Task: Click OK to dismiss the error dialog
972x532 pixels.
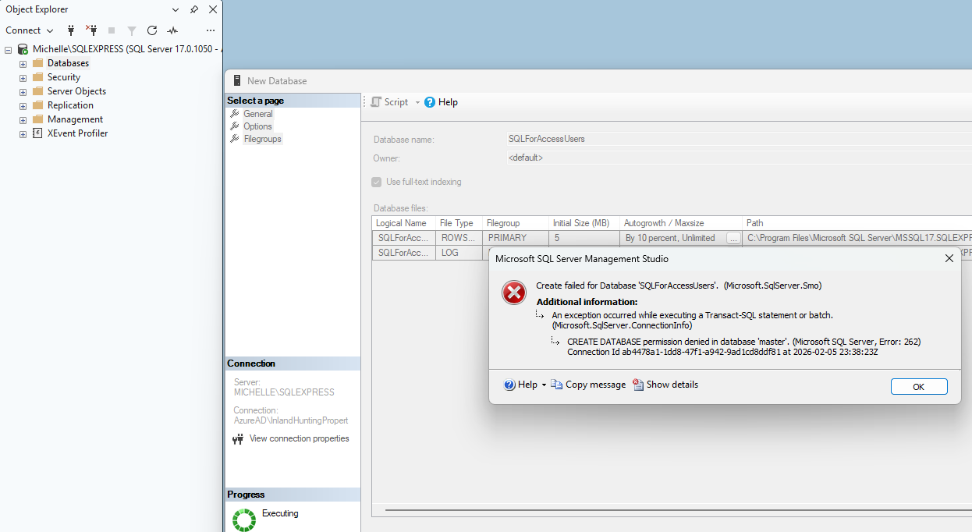Action: pyautogui.click(x=918, y=387)
